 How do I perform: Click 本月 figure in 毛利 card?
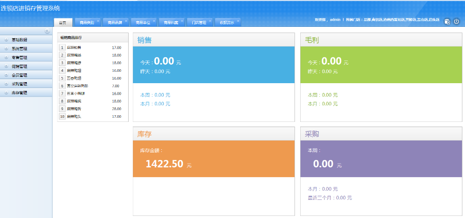point(322,104)
